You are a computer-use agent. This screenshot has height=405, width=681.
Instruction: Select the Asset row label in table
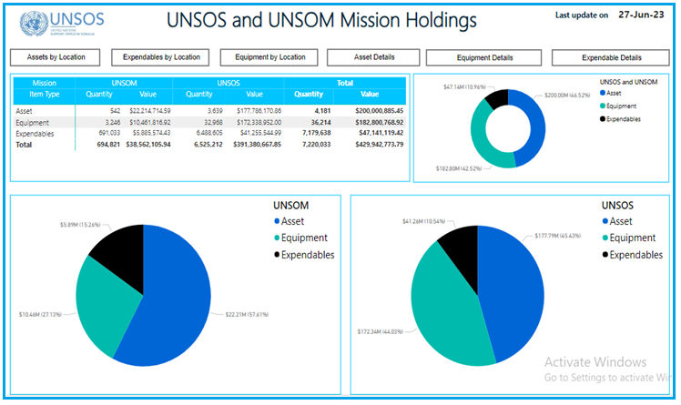click(x=24, y=111)
